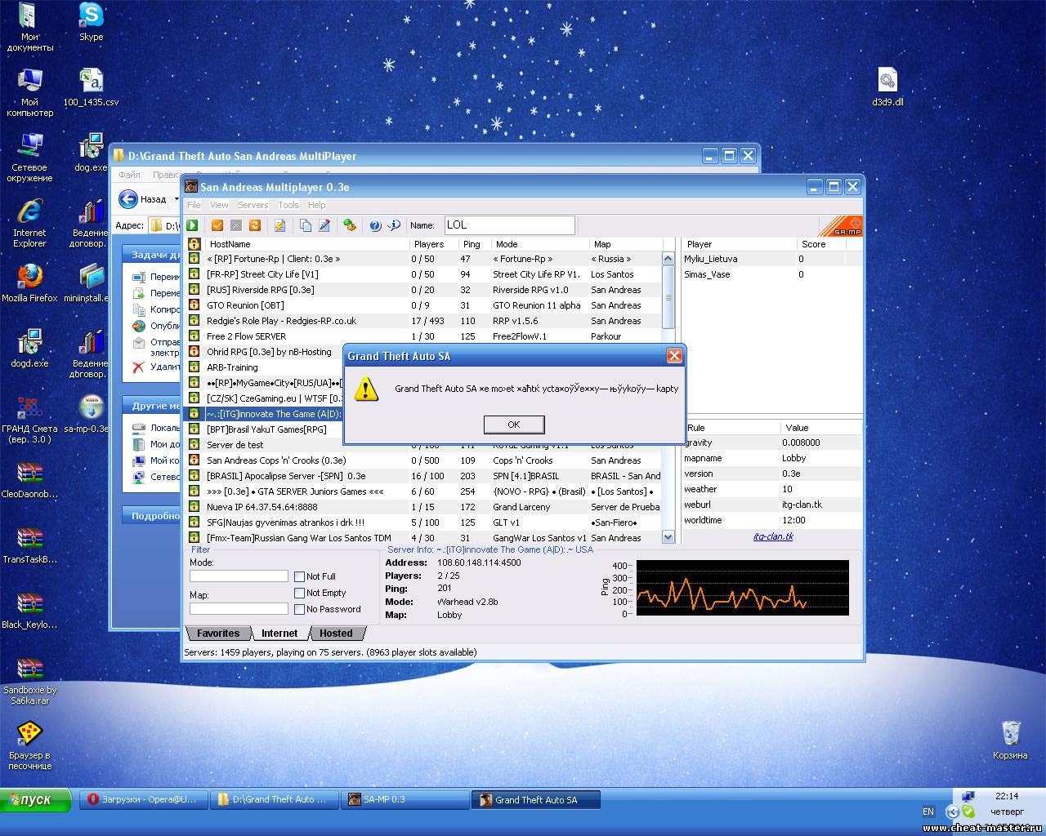The image size is (1046, 836).
Task: Click the Copy Server Info icon
Action: pyautogui.click(x=305, y=225)
